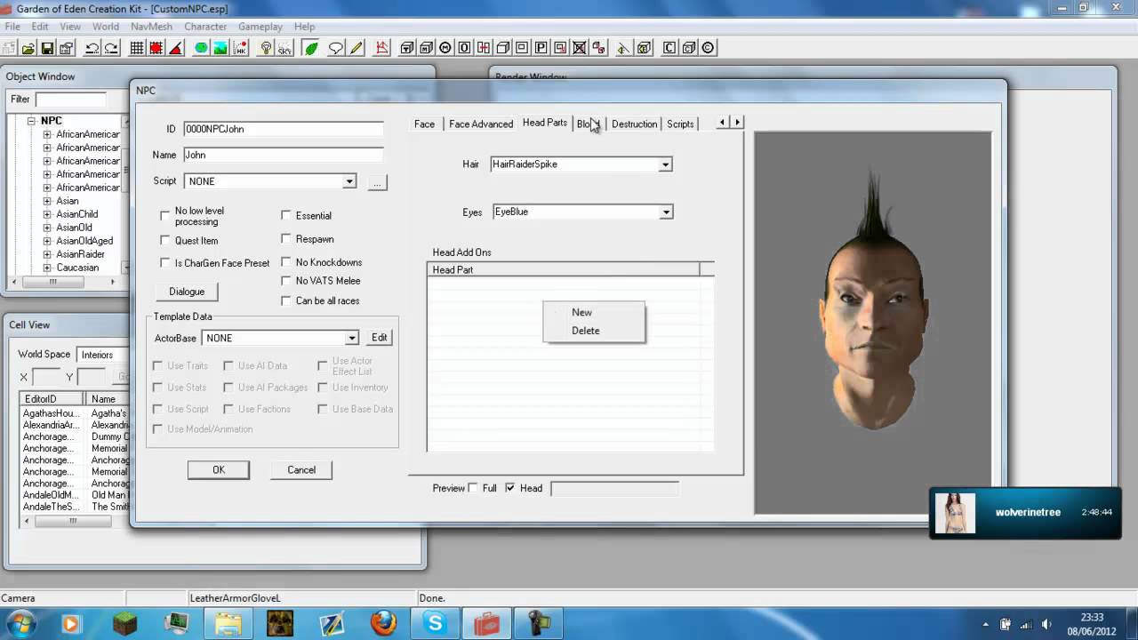Image resolution: width=1138 pixels, height=640 pixels.
Task: Open the Hair dropdown showing HairRaiderSpike
Action: pos(665,164)
